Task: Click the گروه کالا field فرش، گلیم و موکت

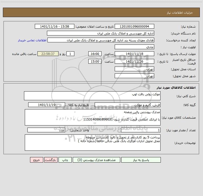Action: [128, 105]
